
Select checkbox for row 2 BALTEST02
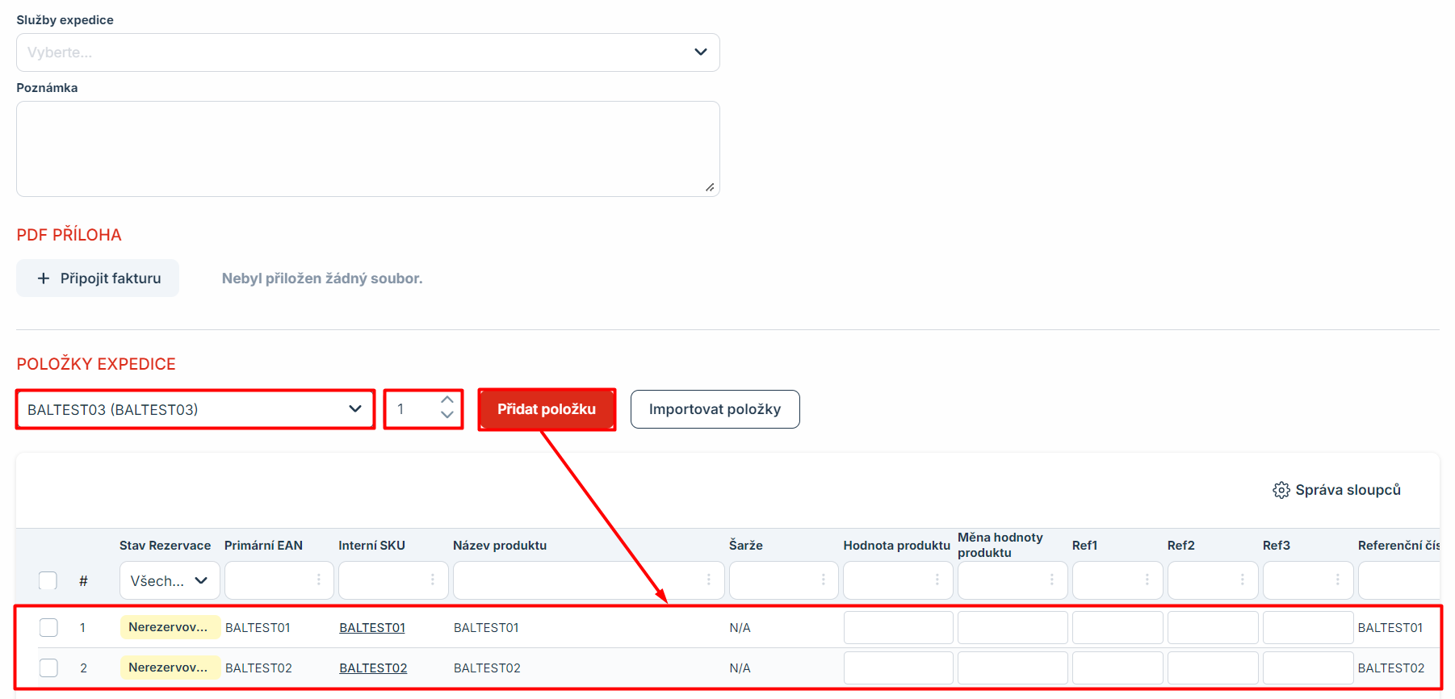tap(48, 668)
